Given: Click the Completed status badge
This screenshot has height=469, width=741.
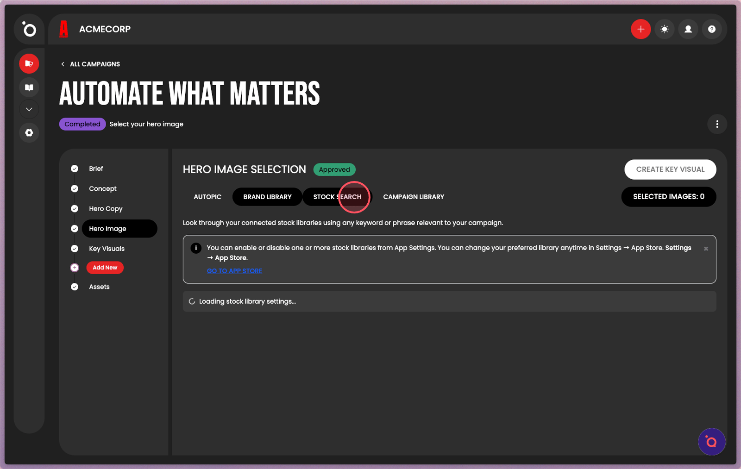Looking at the screenshot, I should [x=82, y=124].
